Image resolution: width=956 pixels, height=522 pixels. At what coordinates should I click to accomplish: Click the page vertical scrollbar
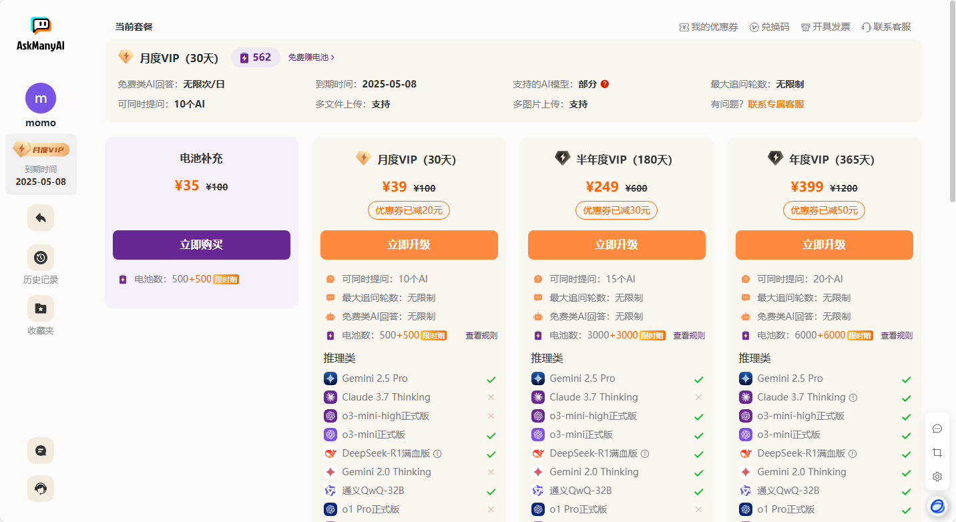(x=952, y=101)
